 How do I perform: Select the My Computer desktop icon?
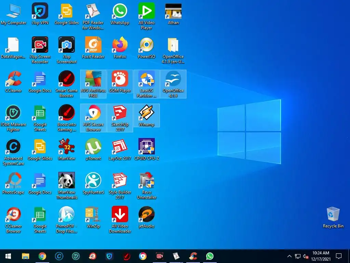point(13,14)
